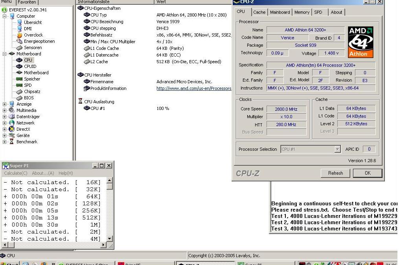Open the SPD memory icon

(x=19, y=85)
